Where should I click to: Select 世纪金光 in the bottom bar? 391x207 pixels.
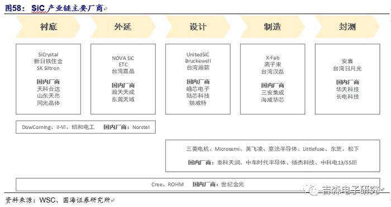pyautogui.click(x=232, y=185)
